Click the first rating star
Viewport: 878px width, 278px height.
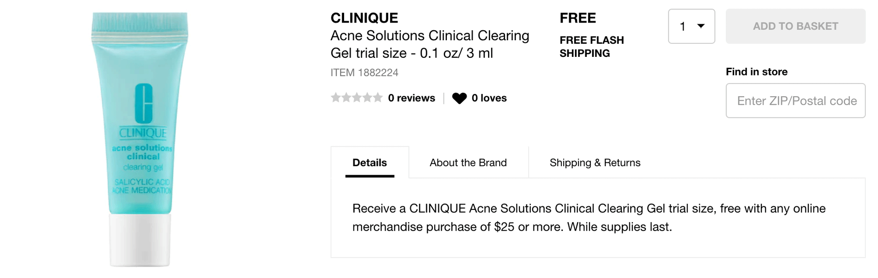(x=336, y=97)
